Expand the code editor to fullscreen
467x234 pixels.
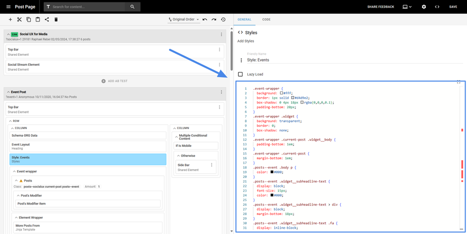point(458,82)
